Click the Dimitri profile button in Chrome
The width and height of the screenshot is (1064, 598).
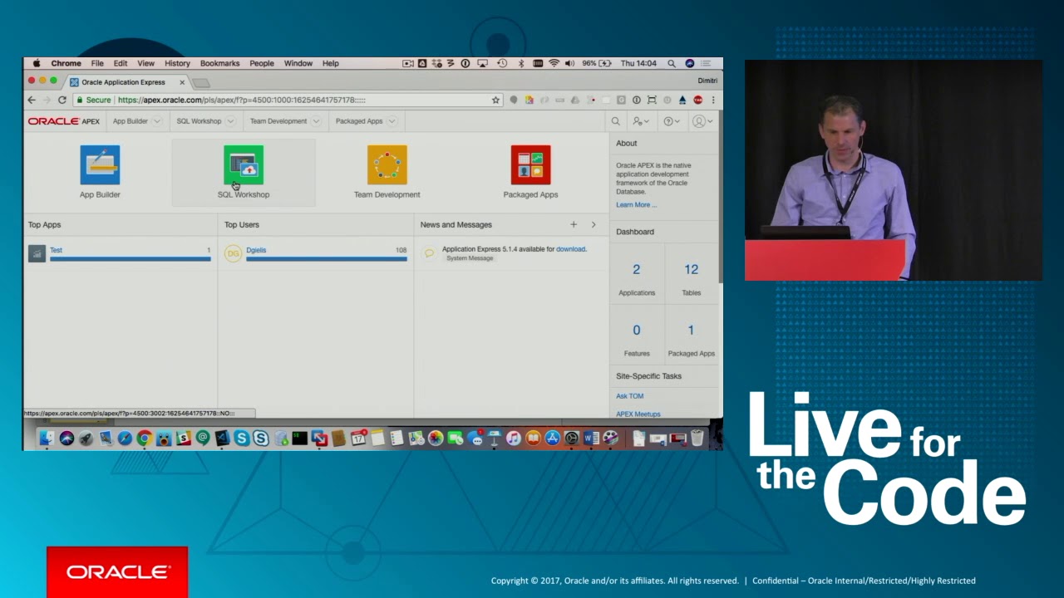[707, 81]
